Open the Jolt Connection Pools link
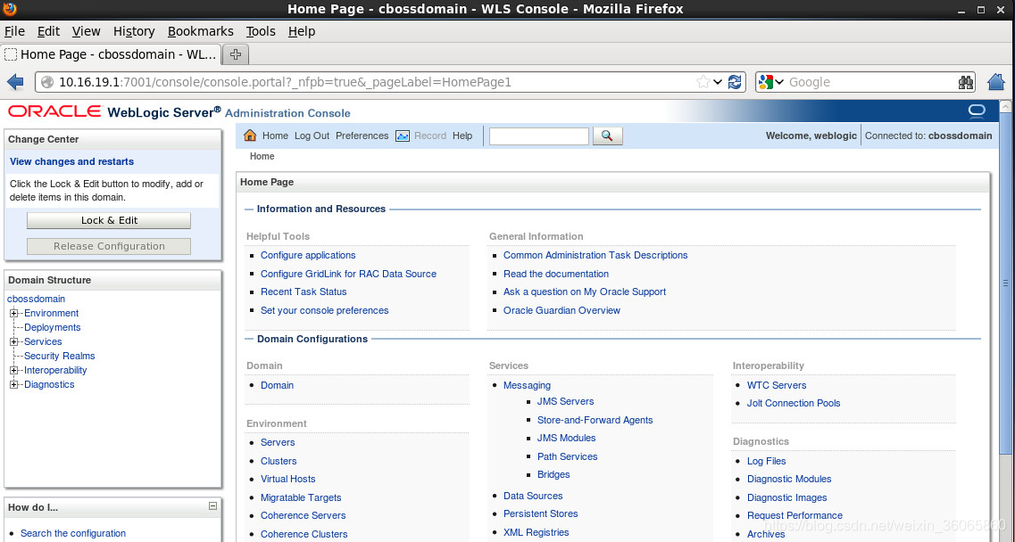The height and width of the screenshot is (542, 1015). coord(794,403)
